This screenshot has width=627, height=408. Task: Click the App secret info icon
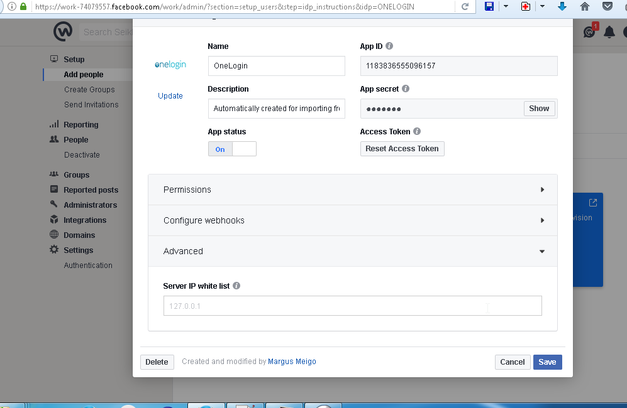point(406,89)
